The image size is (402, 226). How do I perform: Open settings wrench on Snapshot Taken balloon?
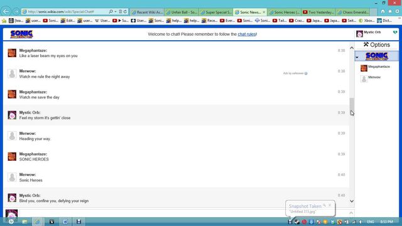pyautogui.click(x=324, y=205)
